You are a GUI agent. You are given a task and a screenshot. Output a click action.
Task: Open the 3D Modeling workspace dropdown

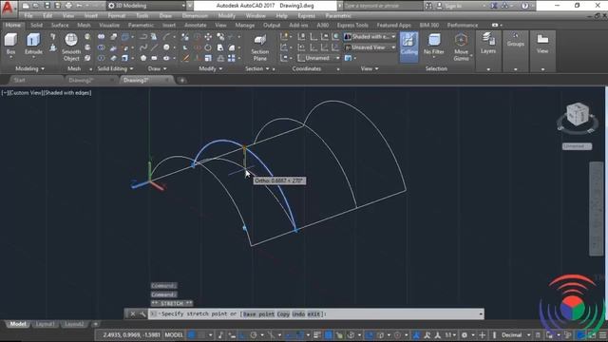point(146,6)
